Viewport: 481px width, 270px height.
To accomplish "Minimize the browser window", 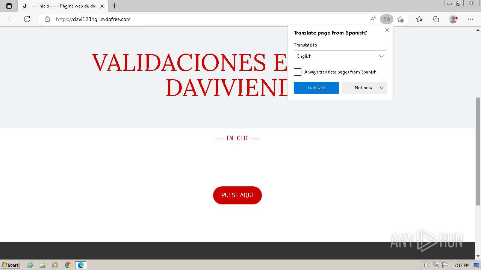I will [449, 3].
